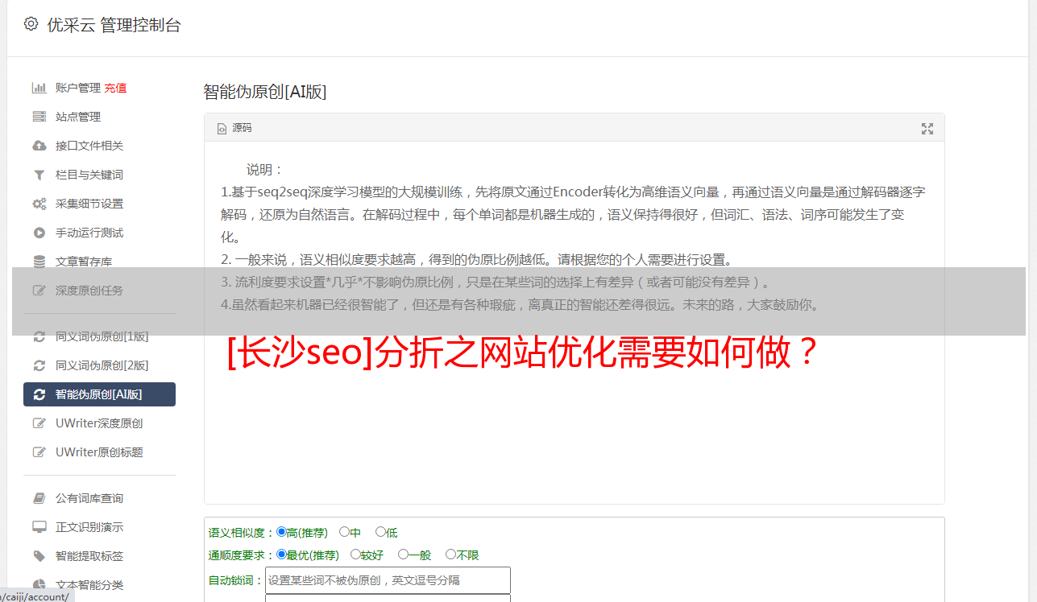This screenshot has height=602, width=1037.
Task: Click the line starting 1.基于seq2seq深度学习模型
Action: tap(573, 192)
